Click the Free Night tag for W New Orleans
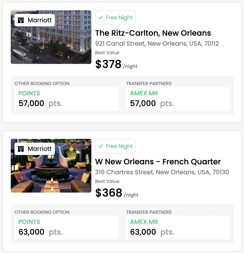 (x=116, y=146)
